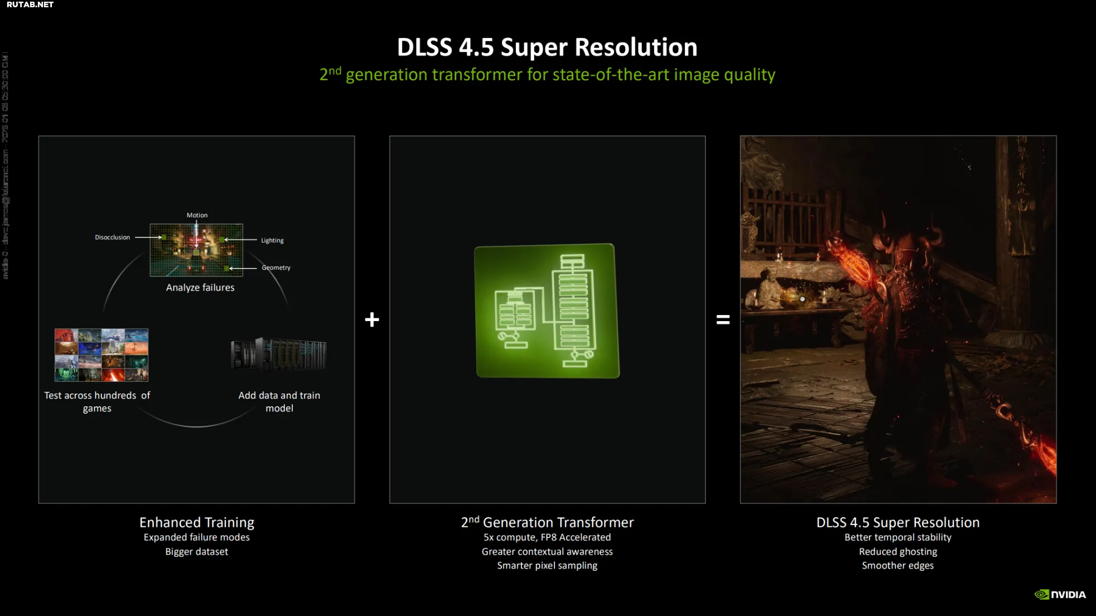
Task: Click the game screenshots collage thumbnail
Action: pos(102,355)
